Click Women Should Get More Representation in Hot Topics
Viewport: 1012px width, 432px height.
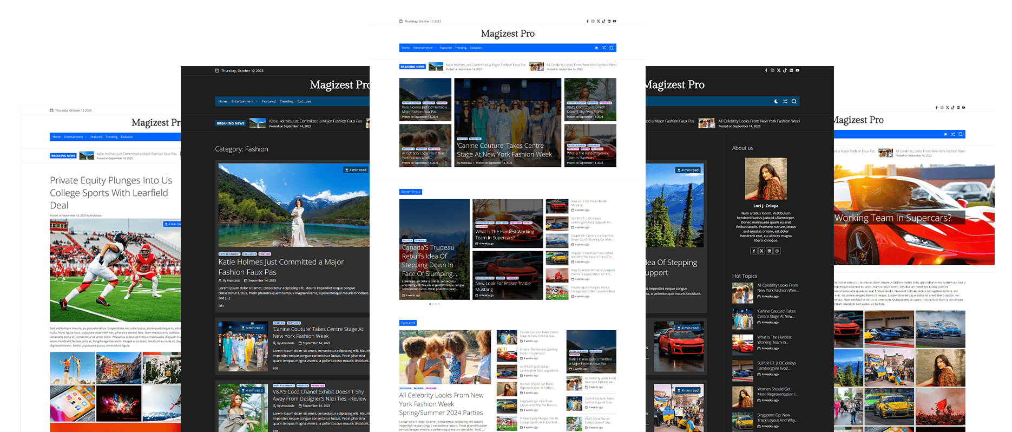click(777, 392)
